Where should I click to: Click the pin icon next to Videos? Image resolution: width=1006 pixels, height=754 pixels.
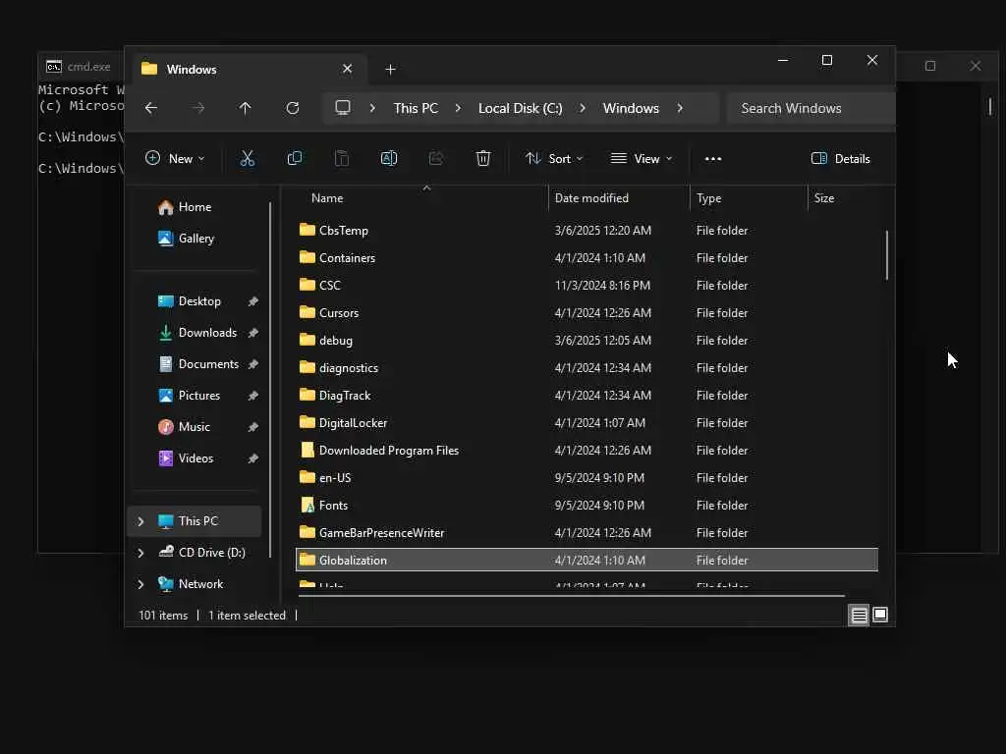coord(253,458)
